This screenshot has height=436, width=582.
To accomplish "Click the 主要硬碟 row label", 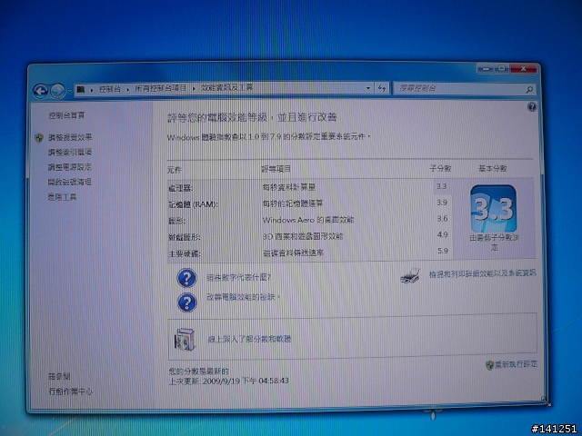I will tap(184, 253).
